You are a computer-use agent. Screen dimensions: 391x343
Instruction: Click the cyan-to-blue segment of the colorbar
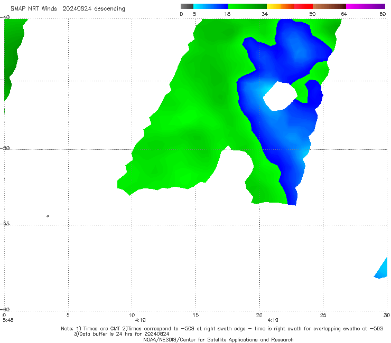click(x=211, y=6)
